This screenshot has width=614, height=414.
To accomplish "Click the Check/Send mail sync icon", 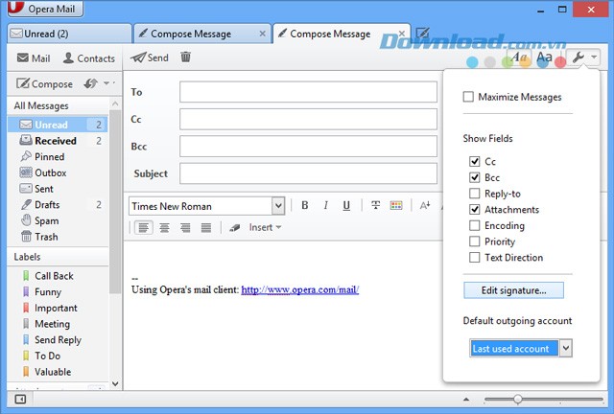I will pyautogui.click(x=91, y=83).
